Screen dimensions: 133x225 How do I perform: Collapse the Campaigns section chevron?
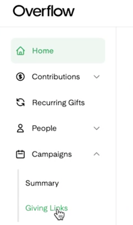(x=97, y=154)
